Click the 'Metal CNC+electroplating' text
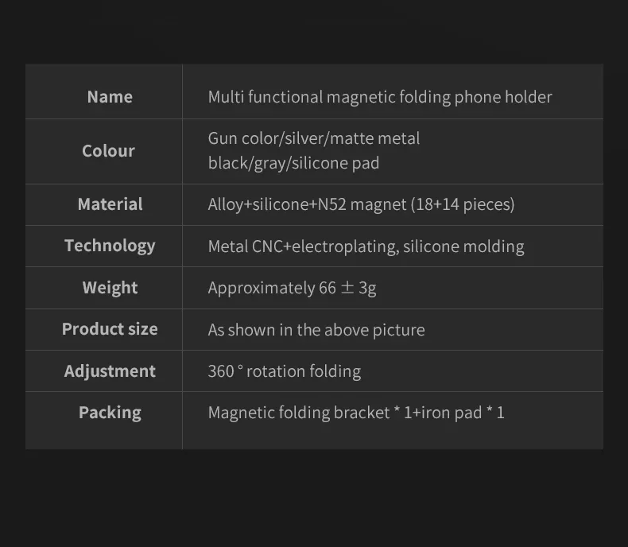This screenshot has width=628, height=547. 302,246
